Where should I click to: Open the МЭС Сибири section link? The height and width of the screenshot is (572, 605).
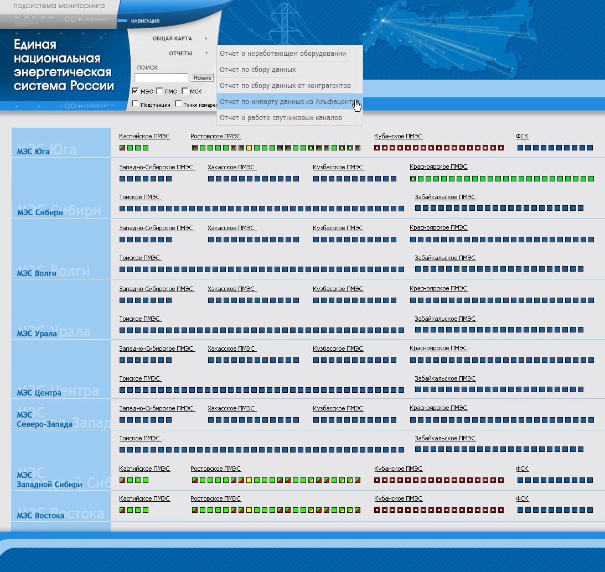pyautogui.click(x=40, y=212)
